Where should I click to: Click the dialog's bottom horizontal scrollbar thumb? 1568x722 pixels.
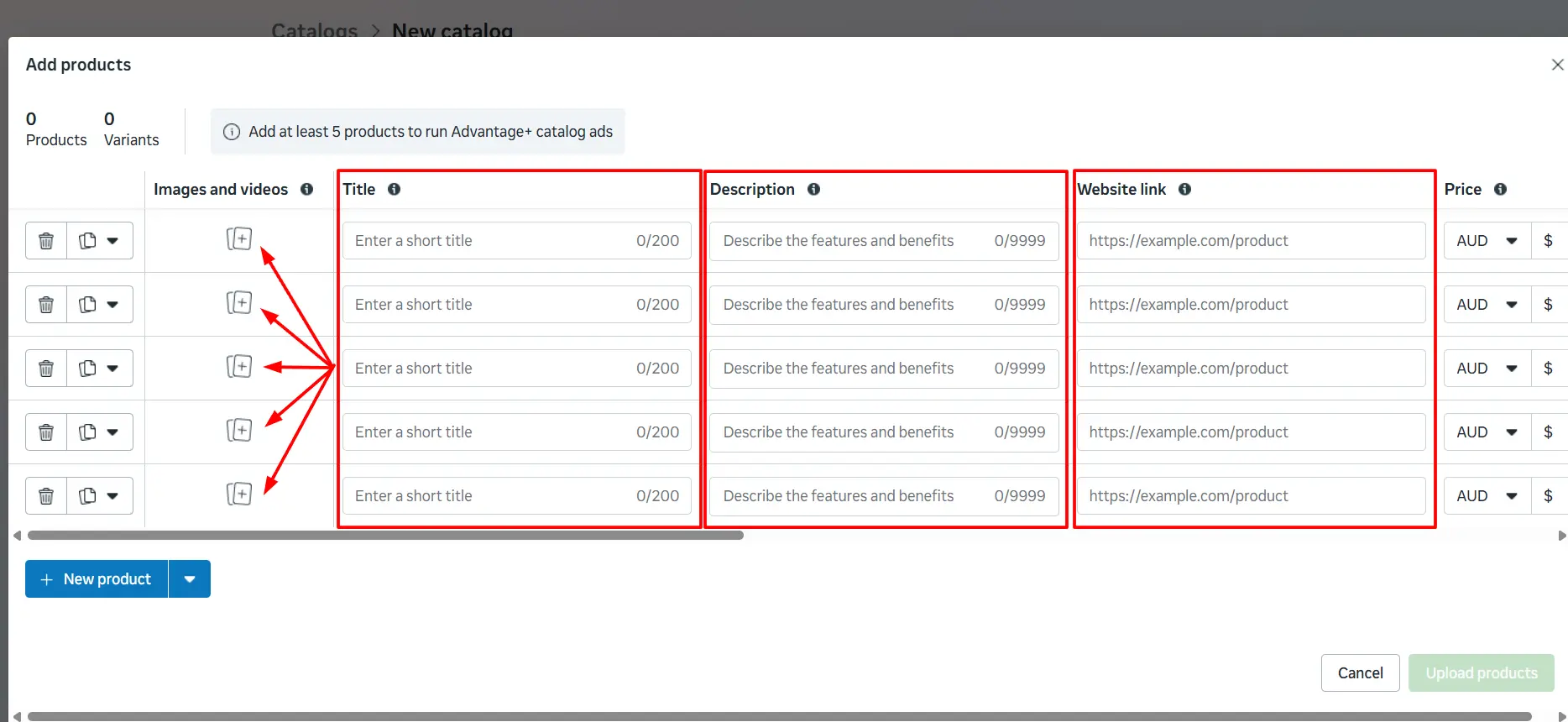780,717
